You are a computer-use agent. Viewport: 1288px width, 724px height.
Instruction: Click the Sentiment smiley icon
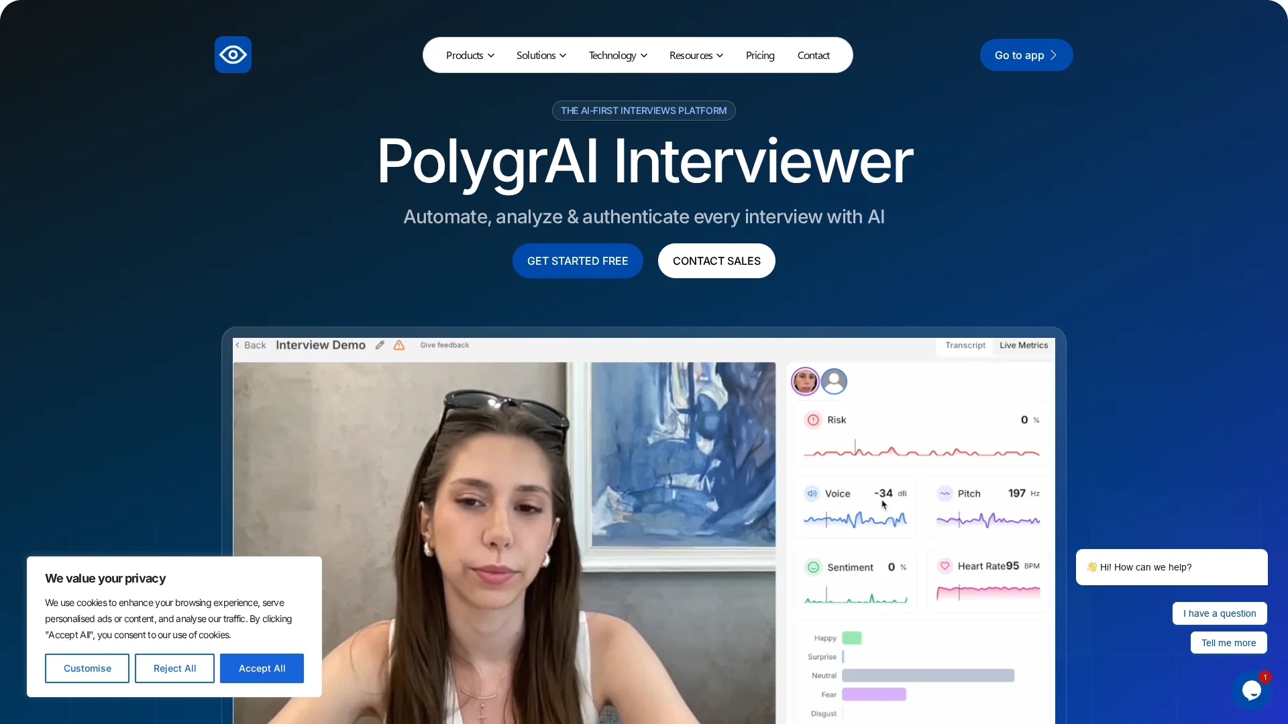(x=813, y=567)
